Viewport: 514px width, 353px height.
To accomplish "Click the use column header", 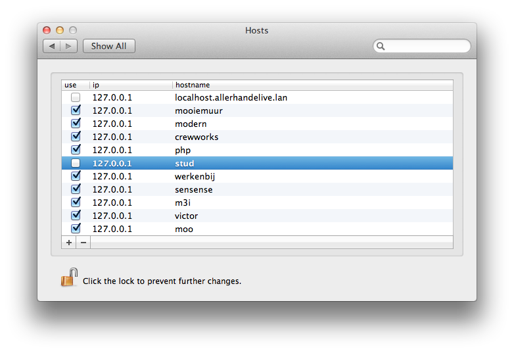I will point(75,85).
